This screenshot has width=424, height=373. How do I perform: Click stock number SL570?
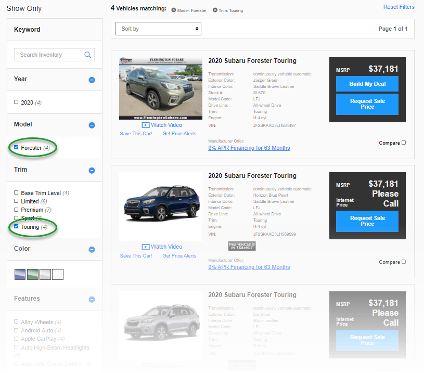(259, 93)
